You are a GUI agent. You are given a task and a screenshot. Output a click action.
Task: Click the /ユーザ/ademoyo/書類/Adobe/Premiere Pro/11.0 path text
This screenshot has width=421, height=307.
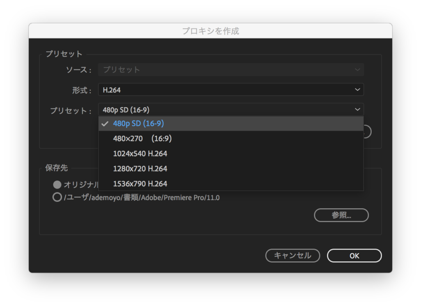(x=142, y=198)
